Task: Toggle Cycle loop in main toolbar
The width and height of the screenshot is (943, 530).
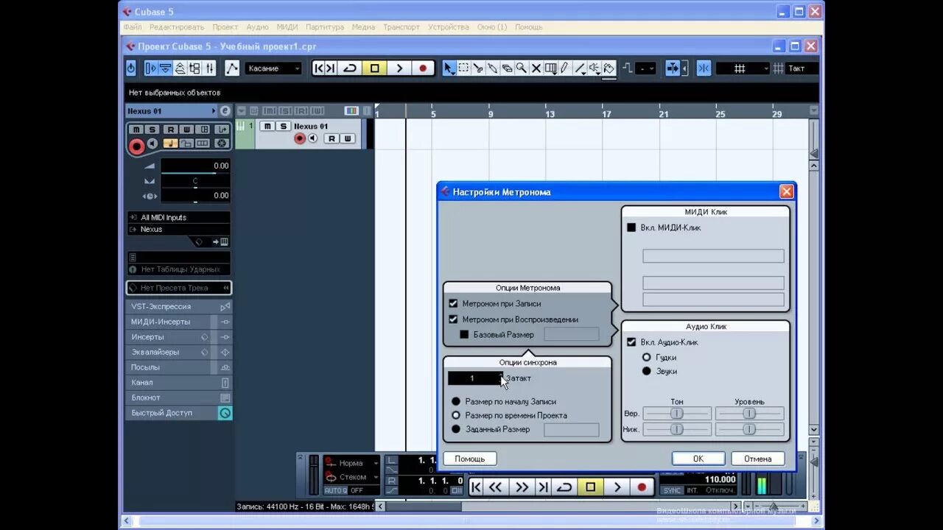Action: tap(350, 68)
